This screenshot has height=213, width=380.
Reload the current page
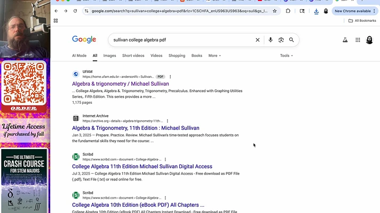75,11
